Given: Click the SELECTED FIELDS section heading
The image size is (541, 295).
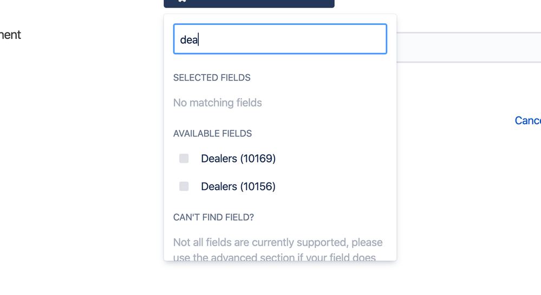Looking at the screenshot, I should coord(212,77).
